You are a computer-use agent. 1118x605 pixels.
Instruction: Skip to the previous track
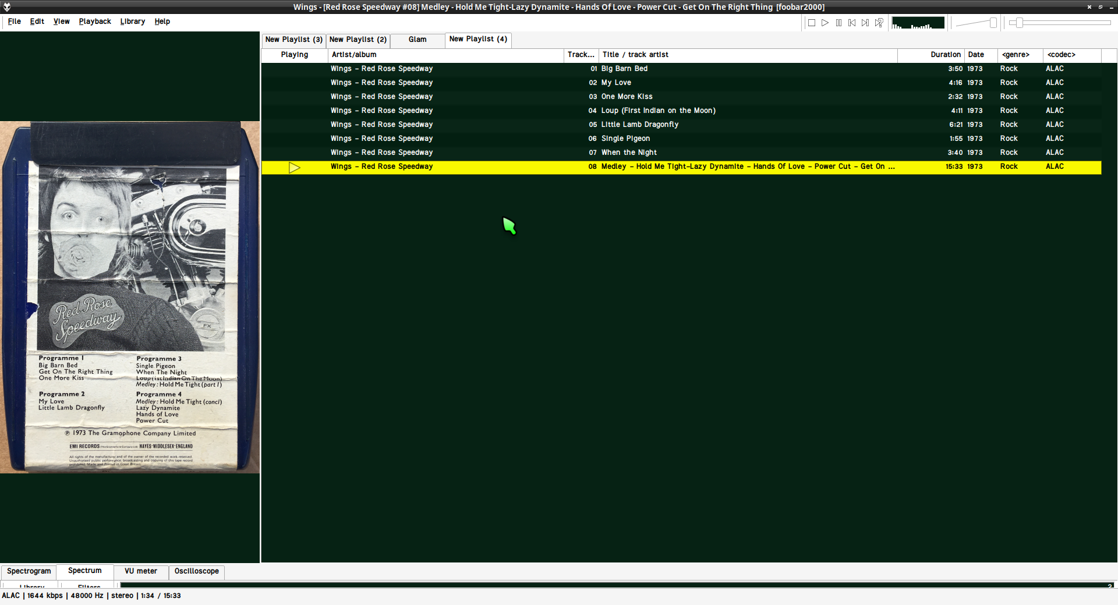point(852,23)
